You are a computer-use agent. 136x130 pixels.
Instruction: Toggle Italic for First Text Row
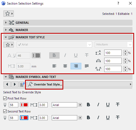pyautogui.click(x=98, y=105)
